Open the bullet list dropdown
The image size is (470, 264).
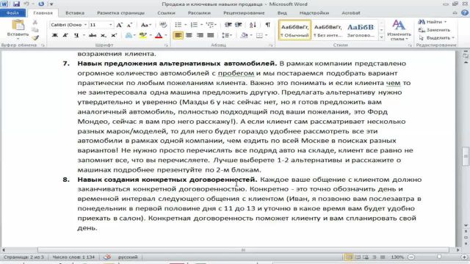point(186,25)
